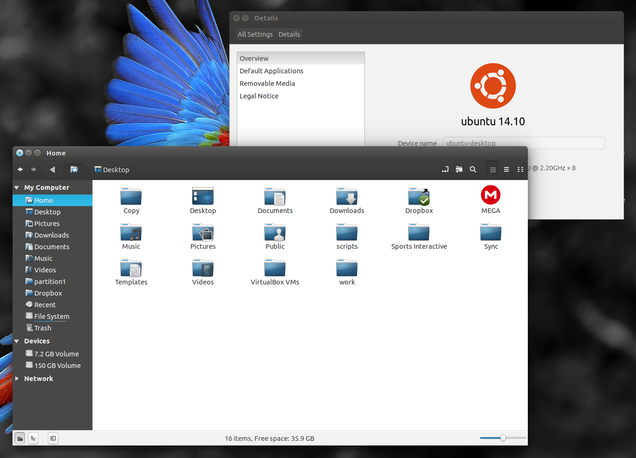This screenshot has height=458, width=636.
Task: Open the Sports Interactive folder
Action: pos(419,232)
